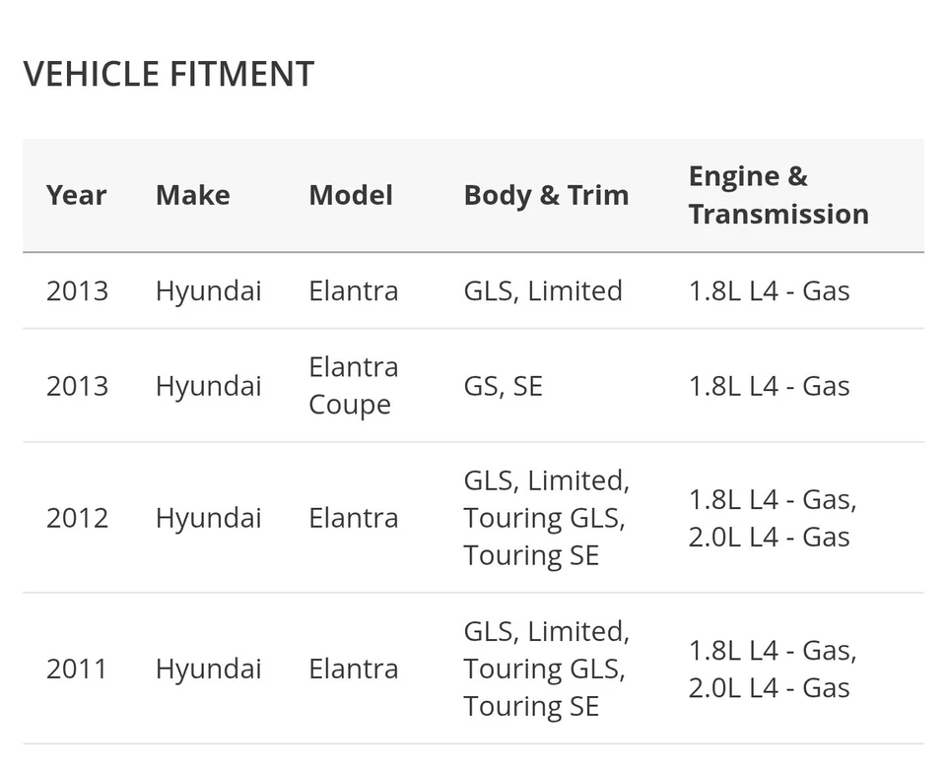Click the Engine & Transmission column header
The width and height of the screenshot is (946, 765).
(x=778, y=195)
